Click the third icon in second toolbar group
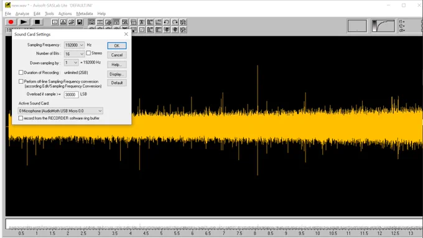The width and height of the screenshot is (423, 238). click(108, 22)
